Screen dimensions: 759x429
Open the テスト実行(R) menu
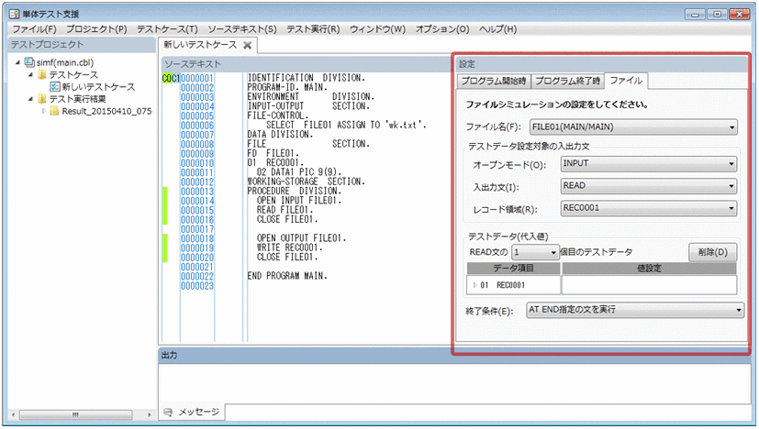pyautogui.click(x=313, y=29)
